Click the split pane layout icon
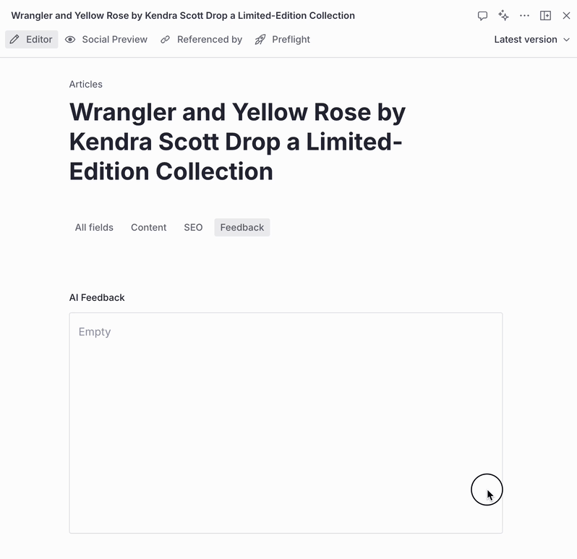577x559 pixels. pyautogui.click(x=545, y=15)
